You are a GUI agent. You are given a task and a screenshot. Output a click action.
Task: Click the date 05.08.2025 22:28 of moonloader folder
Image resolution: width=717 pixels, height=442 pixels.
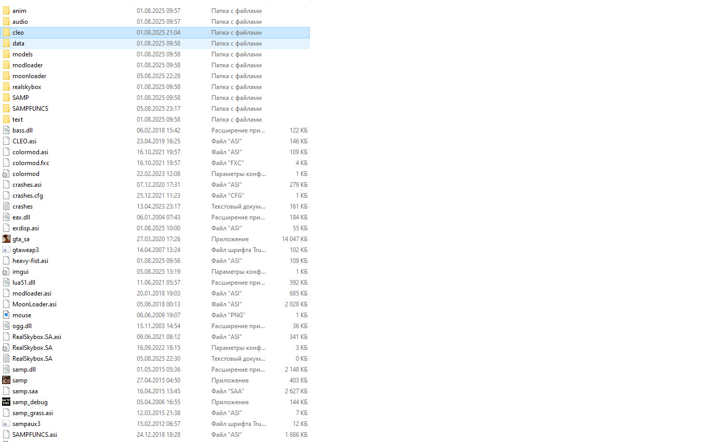click(x=159, y=76)
